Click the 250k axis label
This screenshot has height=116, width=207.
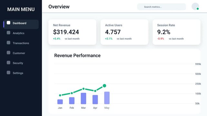click(198, 84)
